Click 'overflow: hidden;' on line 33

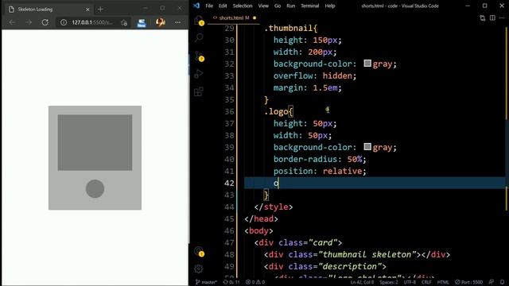tap(315, 76)
